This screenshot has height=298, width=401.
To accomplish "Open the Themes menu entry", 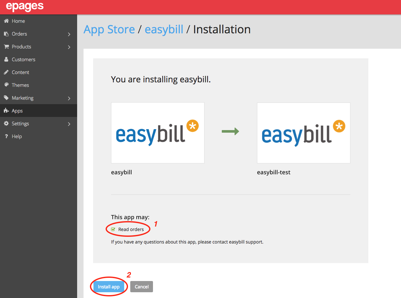I will click(38, 85).
